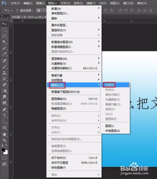Open the 滤镜(T) menu

(91, 3)
